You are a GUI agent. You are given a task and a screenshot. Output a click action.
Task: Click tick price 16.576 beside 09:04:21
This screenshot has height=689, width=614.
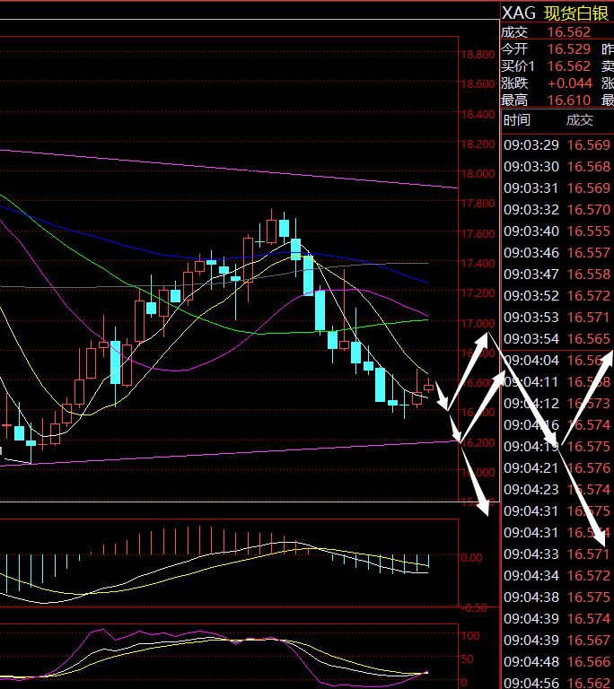coord(589,468)
